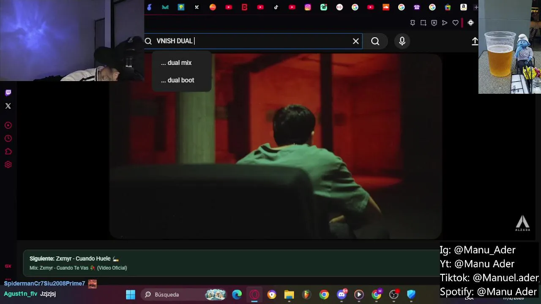Viewport: 541px width, 304px height.
Task: Open Extensions from the sidebar
Action: (8, 152)
